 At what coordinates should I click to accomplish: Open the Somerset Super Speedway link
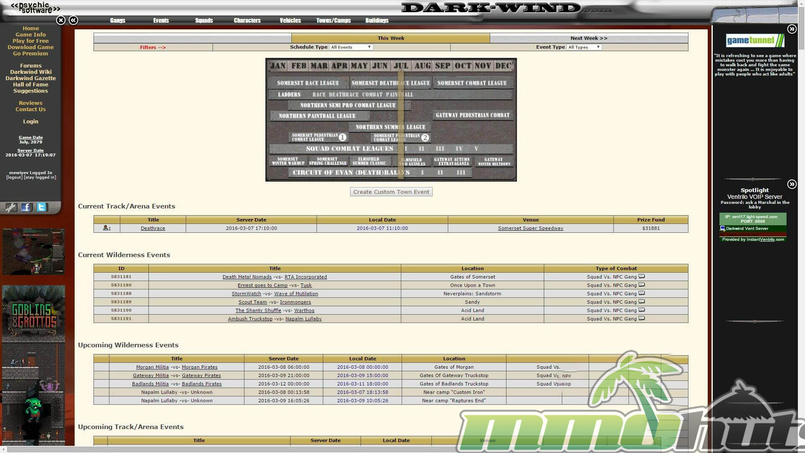[x=530, y=228]
